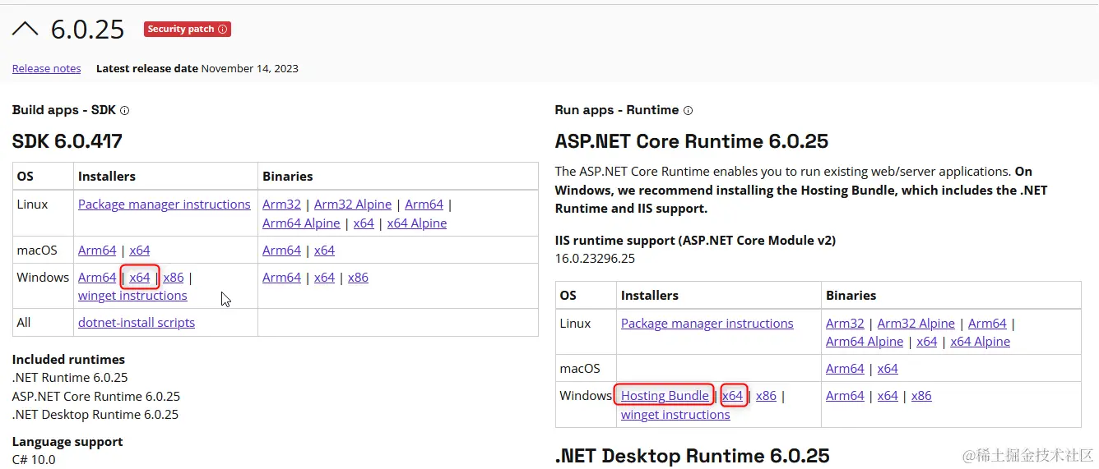The image size is (1099, 469).
Task: Select the Included runtimes heading
Action: 69,360
